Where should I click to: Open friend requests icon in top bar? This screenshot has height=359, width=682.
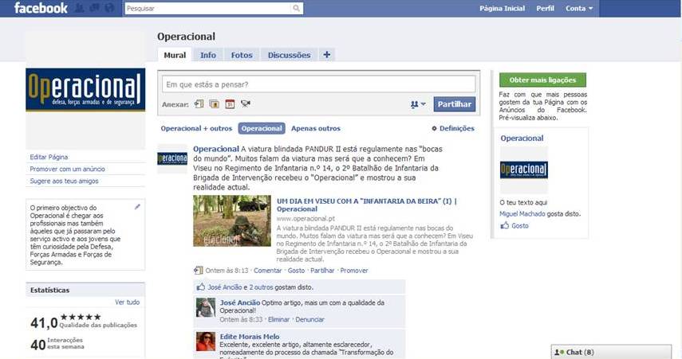click(80, 8)
